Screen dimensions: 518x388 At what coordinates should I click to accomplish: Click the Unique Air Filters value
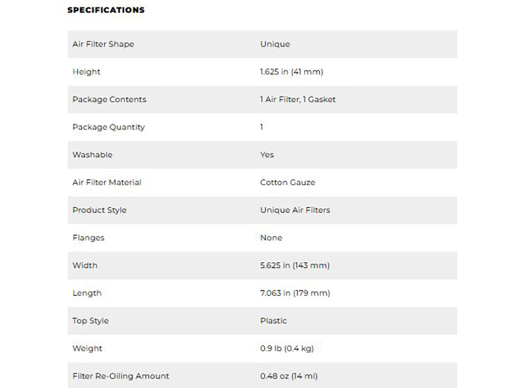pos(295,210)
